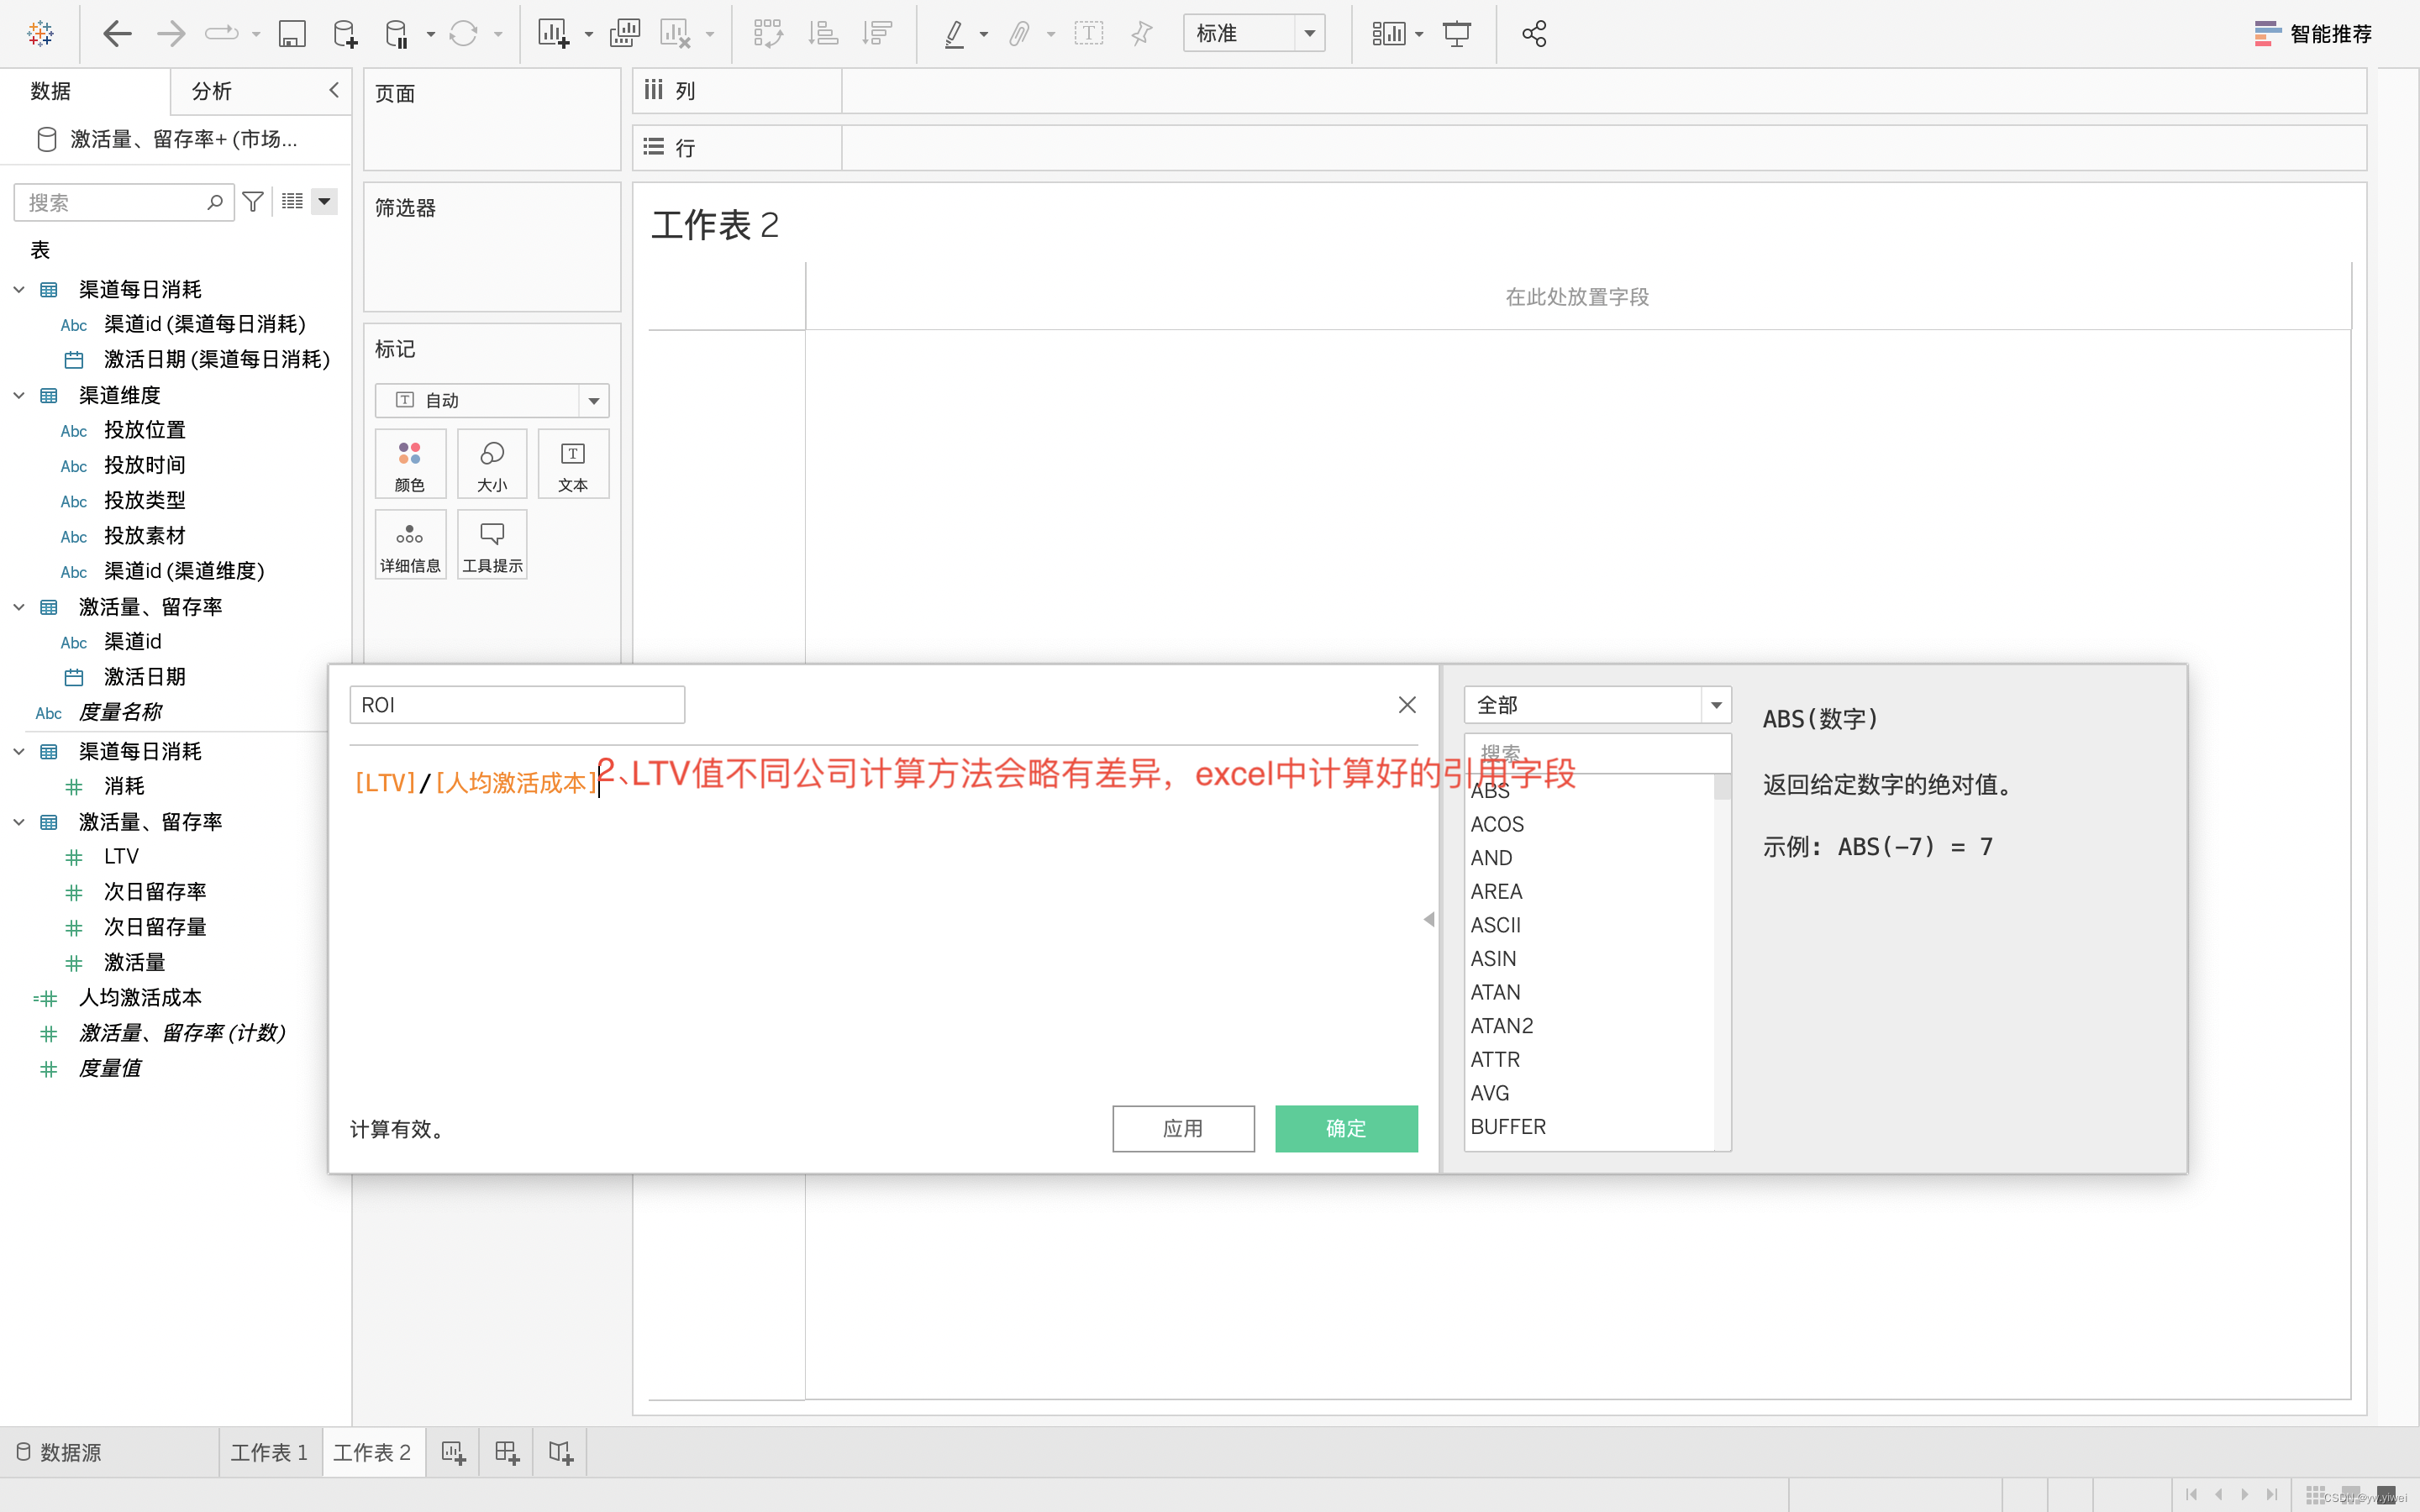Click the 确定 button in calculation dialog

point(1345,1128)
